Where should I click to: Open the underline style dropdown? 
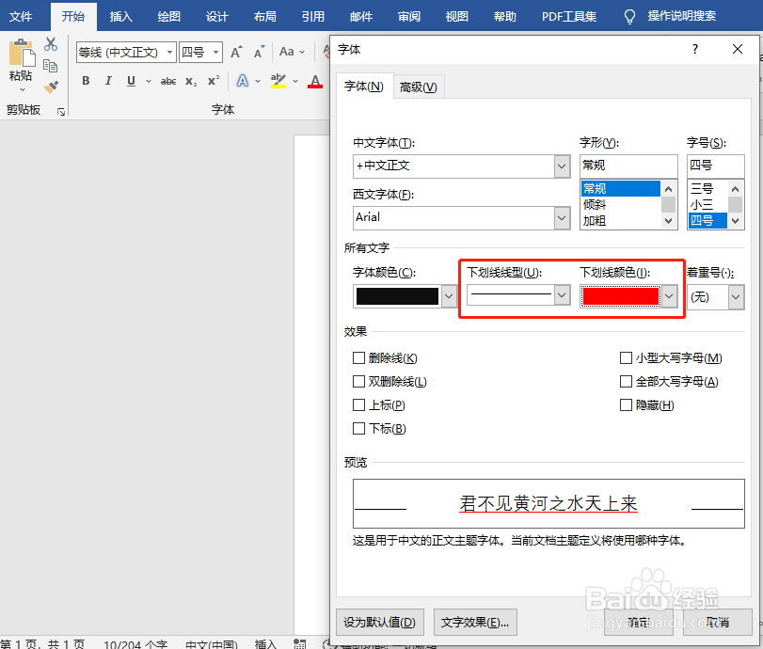pyautogui.click(x=562, y=294)
